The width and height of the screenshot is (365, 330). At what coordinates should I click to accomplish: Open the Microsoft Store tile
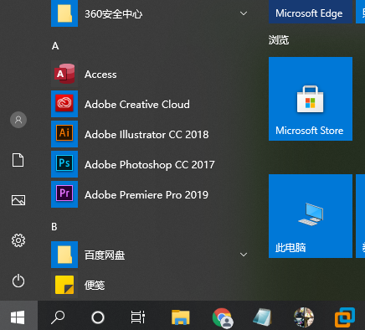pos(311,99)
